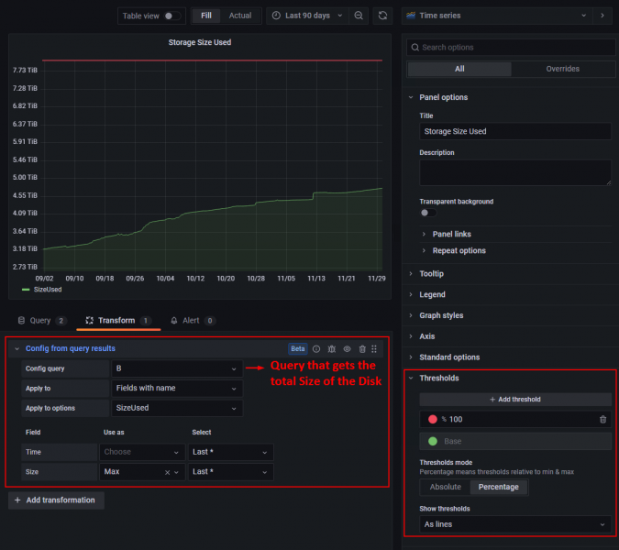Switch to the Transform tab
Image resolution: width=619 pixels, height=550 pixels.
118,320
